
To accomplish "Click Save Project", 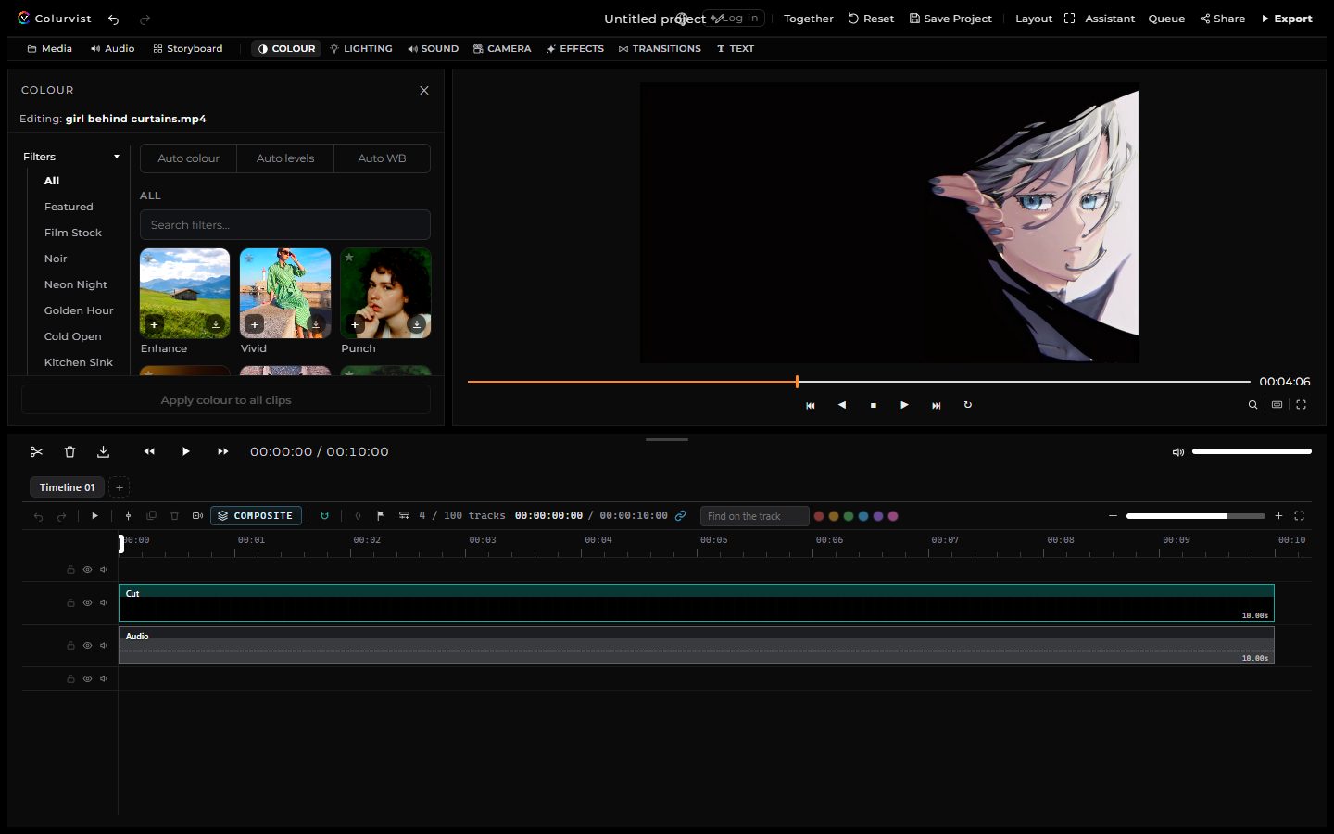I will click(x=950, y=19).
